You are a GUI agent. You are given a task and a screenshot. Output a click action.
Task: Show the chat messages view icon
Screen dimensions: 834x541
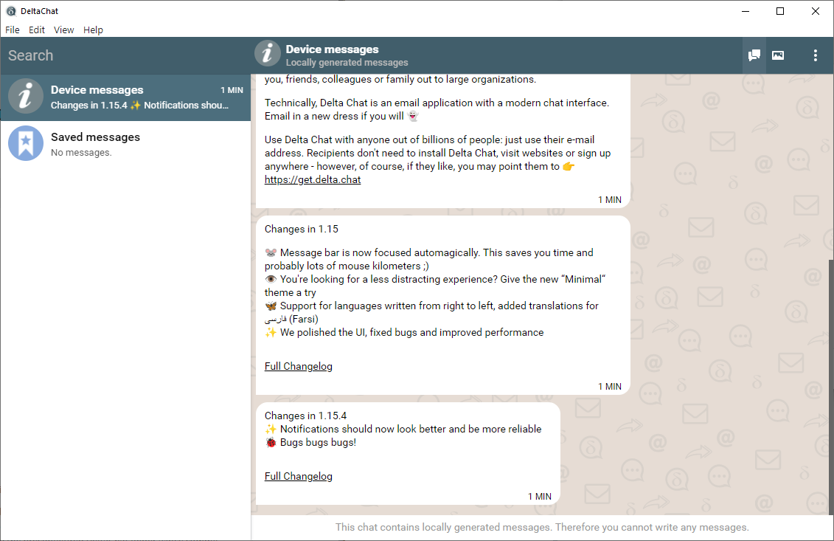754,55
